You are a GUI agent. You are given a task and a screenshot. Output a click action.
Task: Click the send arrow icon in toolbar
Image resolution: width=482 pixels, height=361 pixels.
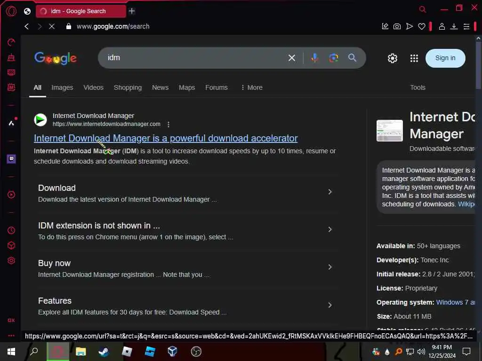click(409, 26)
